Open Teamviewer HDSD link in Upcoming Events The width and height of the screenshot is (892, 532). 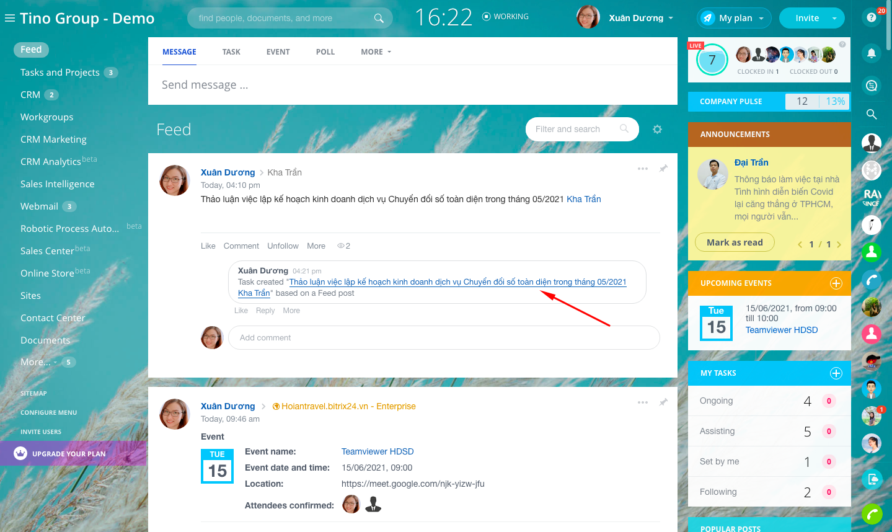click(782, 330)
